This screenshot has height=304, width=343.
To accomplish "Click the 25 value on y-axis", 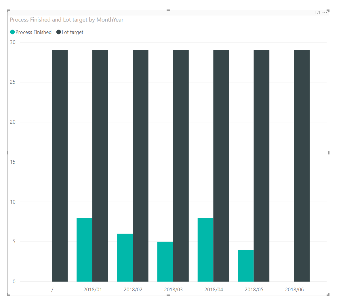I will click(x=13, y=82).
